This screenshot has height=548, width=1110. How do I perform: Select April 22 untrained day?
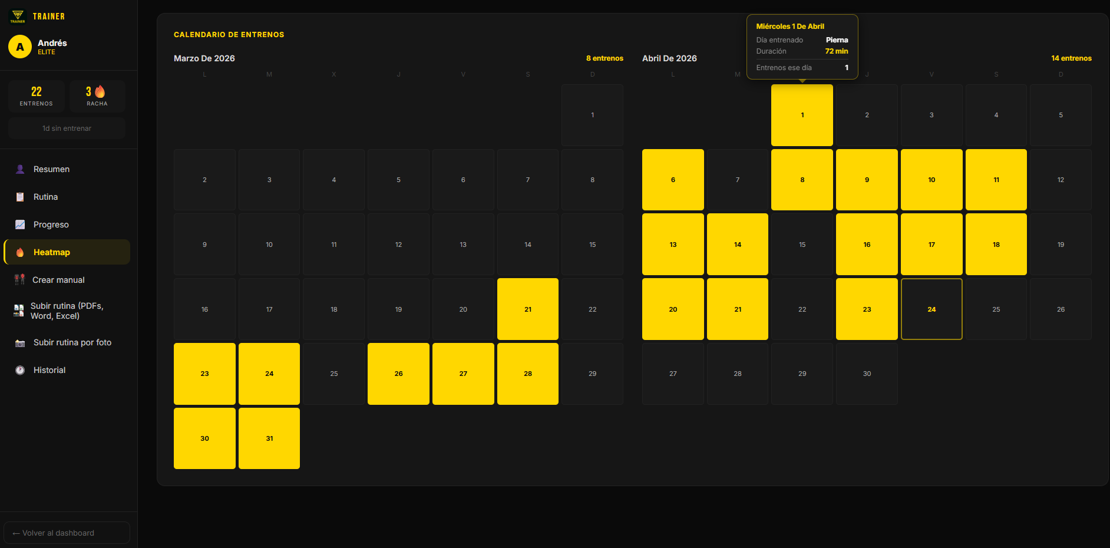tap(802, 309)
